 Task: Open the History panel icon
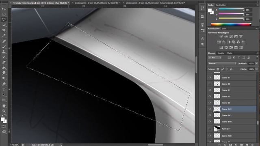click(x=202, y=8)
